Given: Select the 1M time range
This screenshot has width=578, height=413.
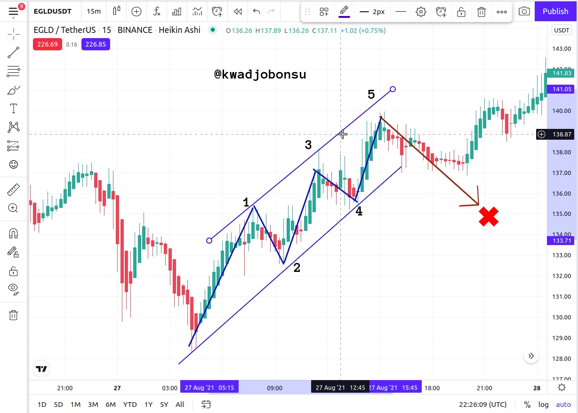Looking at the screenshot, I should tap(75, 405).
